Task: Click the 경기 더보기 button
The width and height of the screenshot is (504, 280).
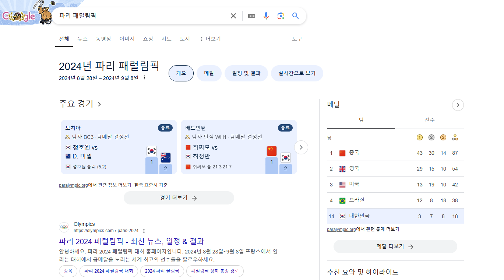Action: click(x=179, y=198)
